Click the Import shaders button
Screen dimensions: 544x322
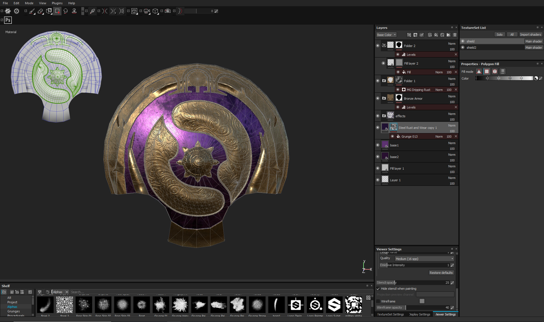coord(530,35)
